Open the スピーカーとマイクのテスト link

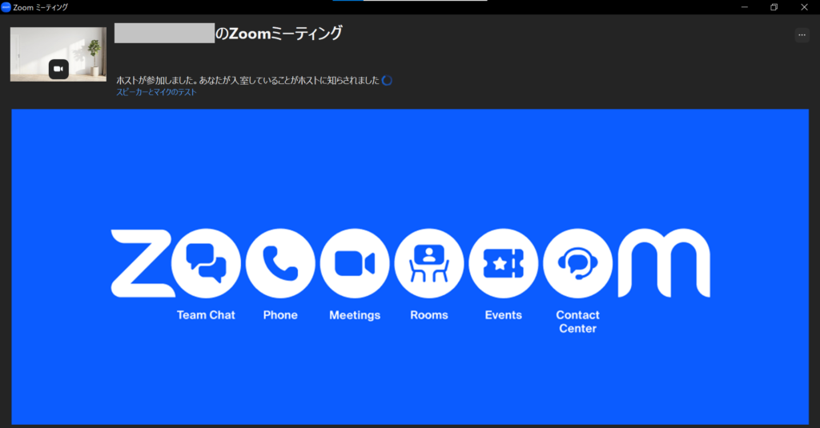pyautogui.click(x=156, y=92)
